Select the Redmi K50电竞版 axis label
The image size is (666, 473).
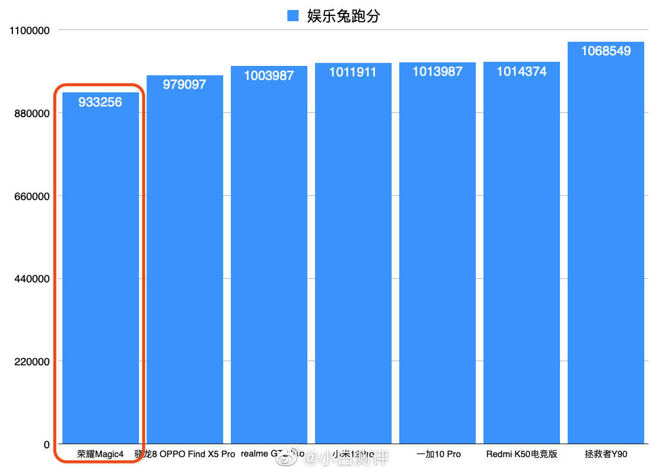pyautogui.click(x=522, y=454)
